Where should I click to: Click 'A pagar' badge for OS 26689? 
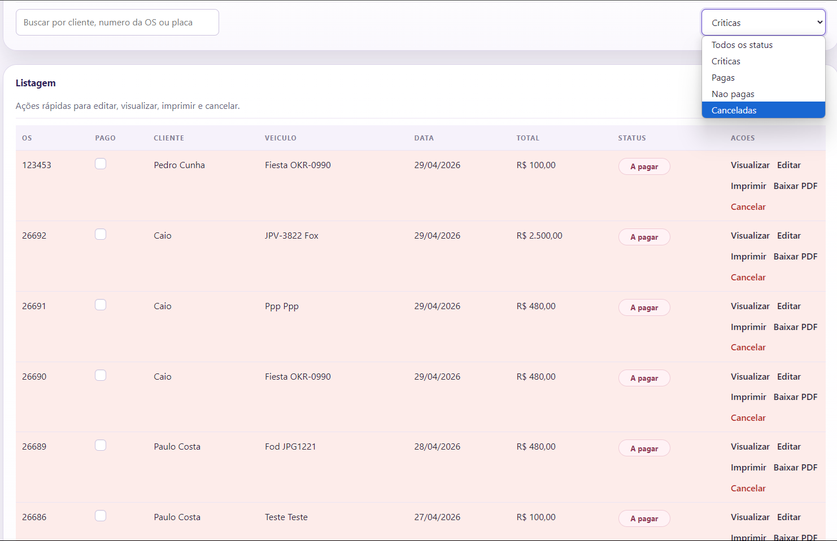644,448
